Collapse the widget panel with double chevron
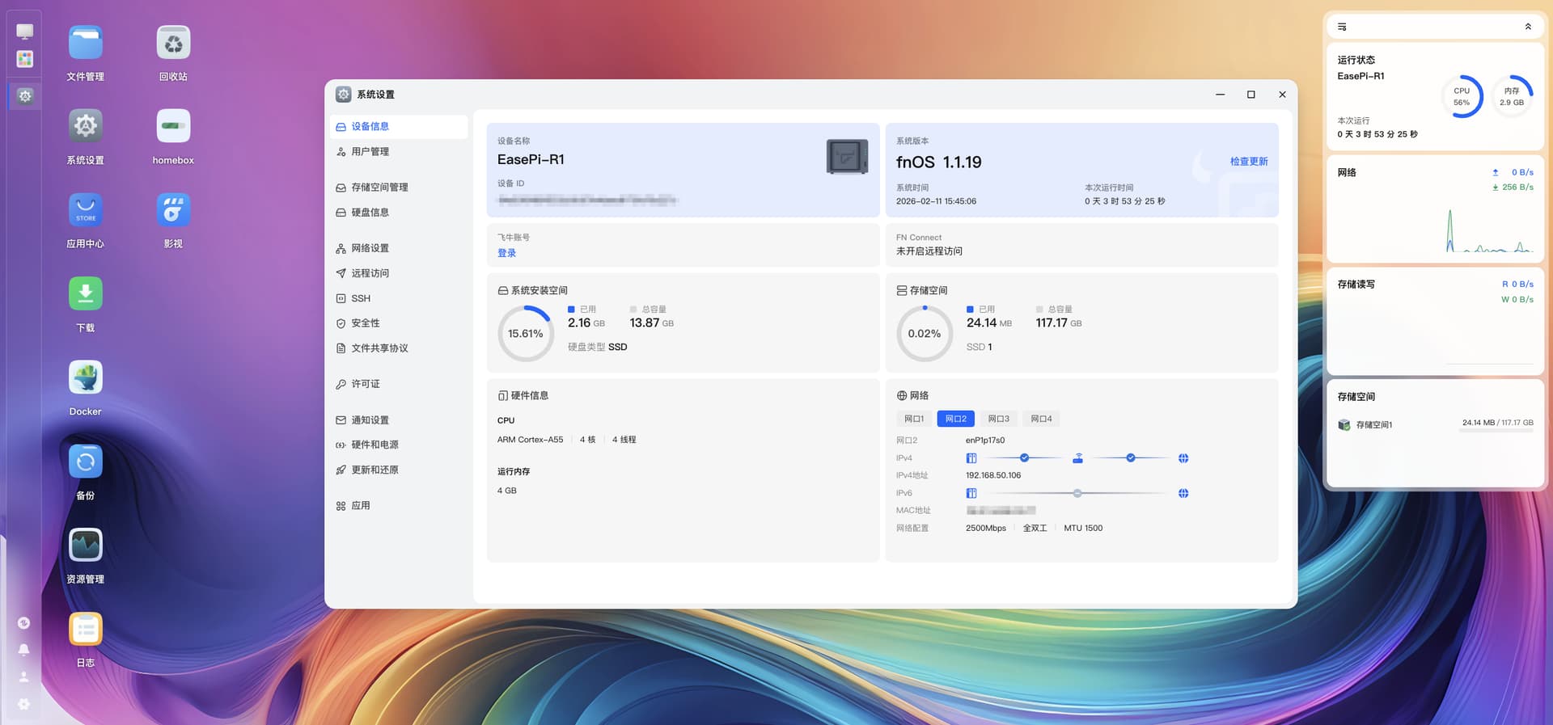 coord(1528,27)
